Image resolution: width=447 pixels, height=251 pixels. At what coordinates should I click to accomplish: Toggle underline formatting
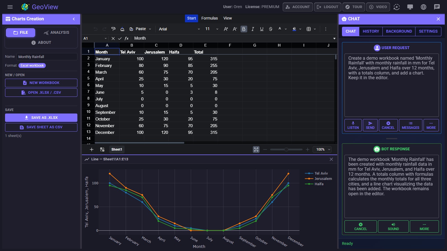[x=262, y=29]
